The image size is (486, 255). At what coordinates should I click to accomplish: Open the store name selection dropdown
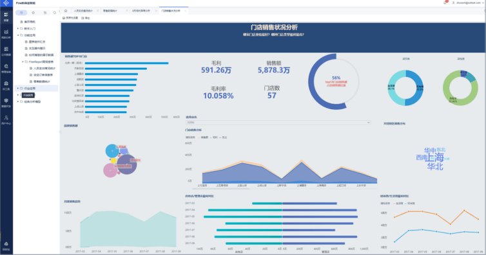(278, 123)
